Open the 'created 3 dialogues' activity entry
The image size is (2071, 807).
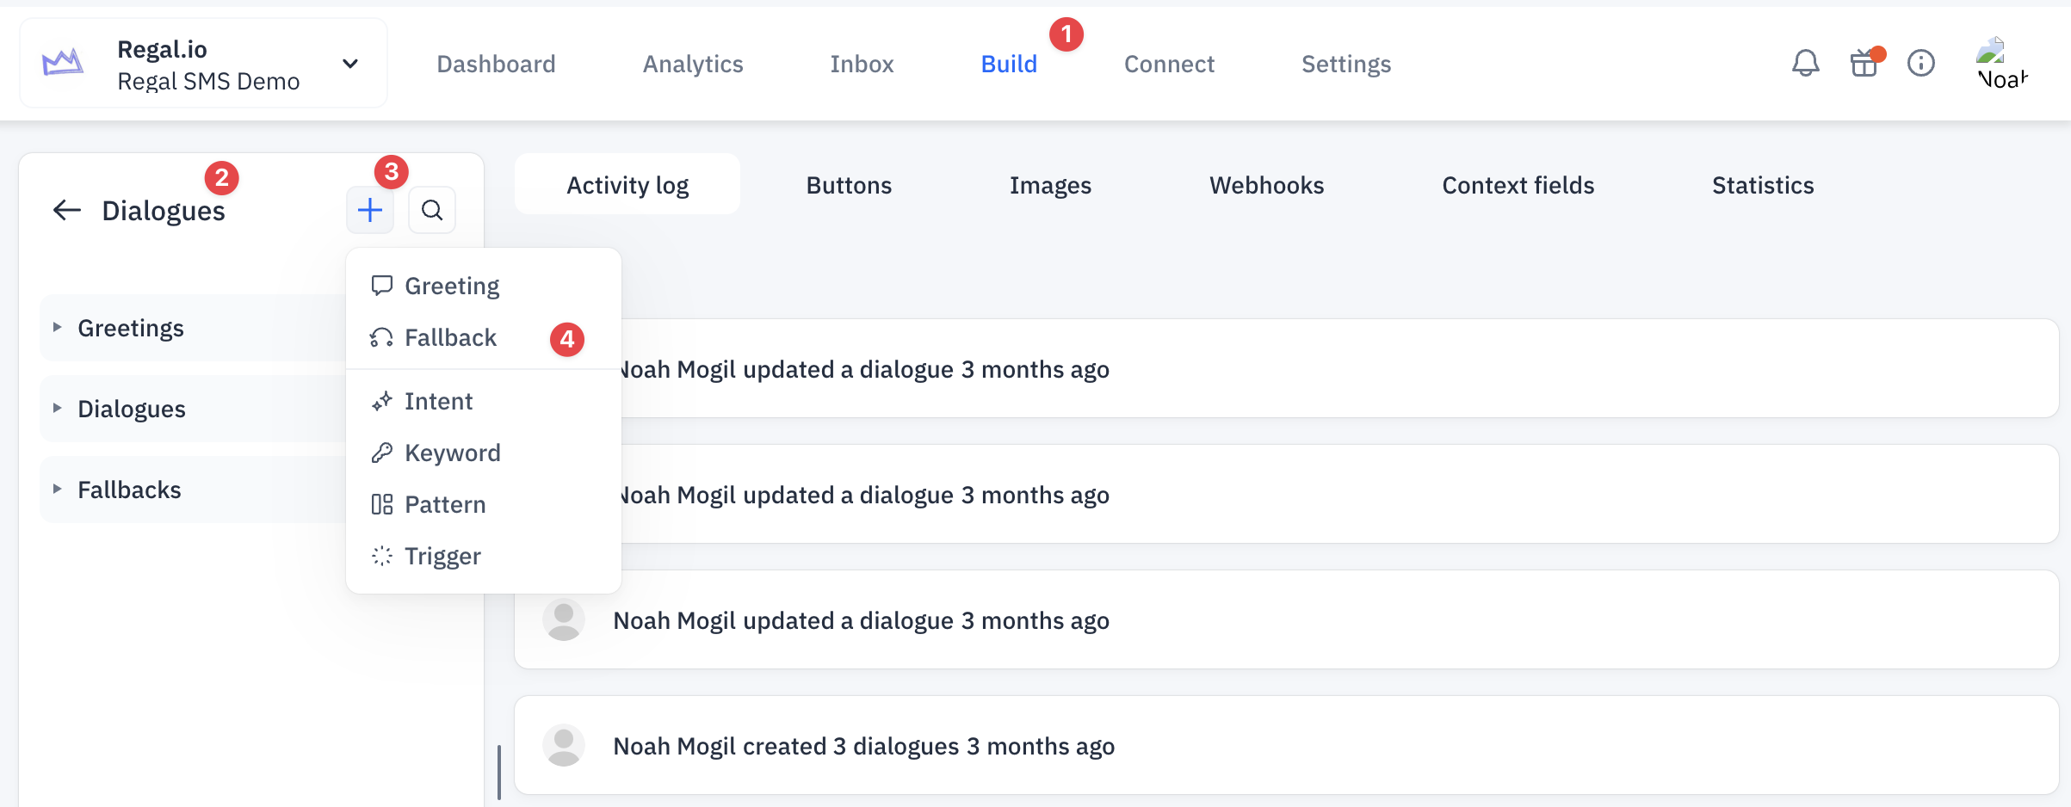[1286, 745]
